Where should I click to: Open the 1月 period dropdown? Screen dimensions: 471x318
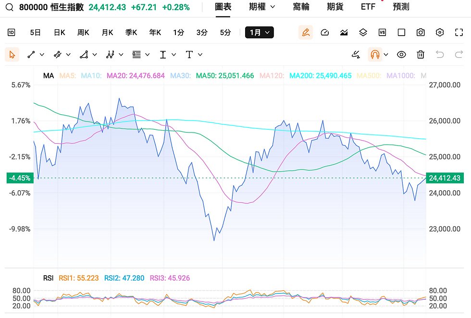pos(260,33)
